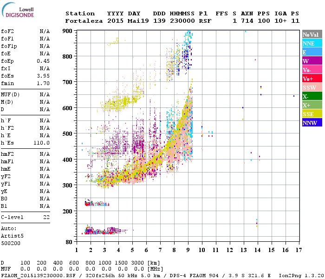Click the h`Es value 110.0
This screenshot has width=325, height=279.
point(41,143)
